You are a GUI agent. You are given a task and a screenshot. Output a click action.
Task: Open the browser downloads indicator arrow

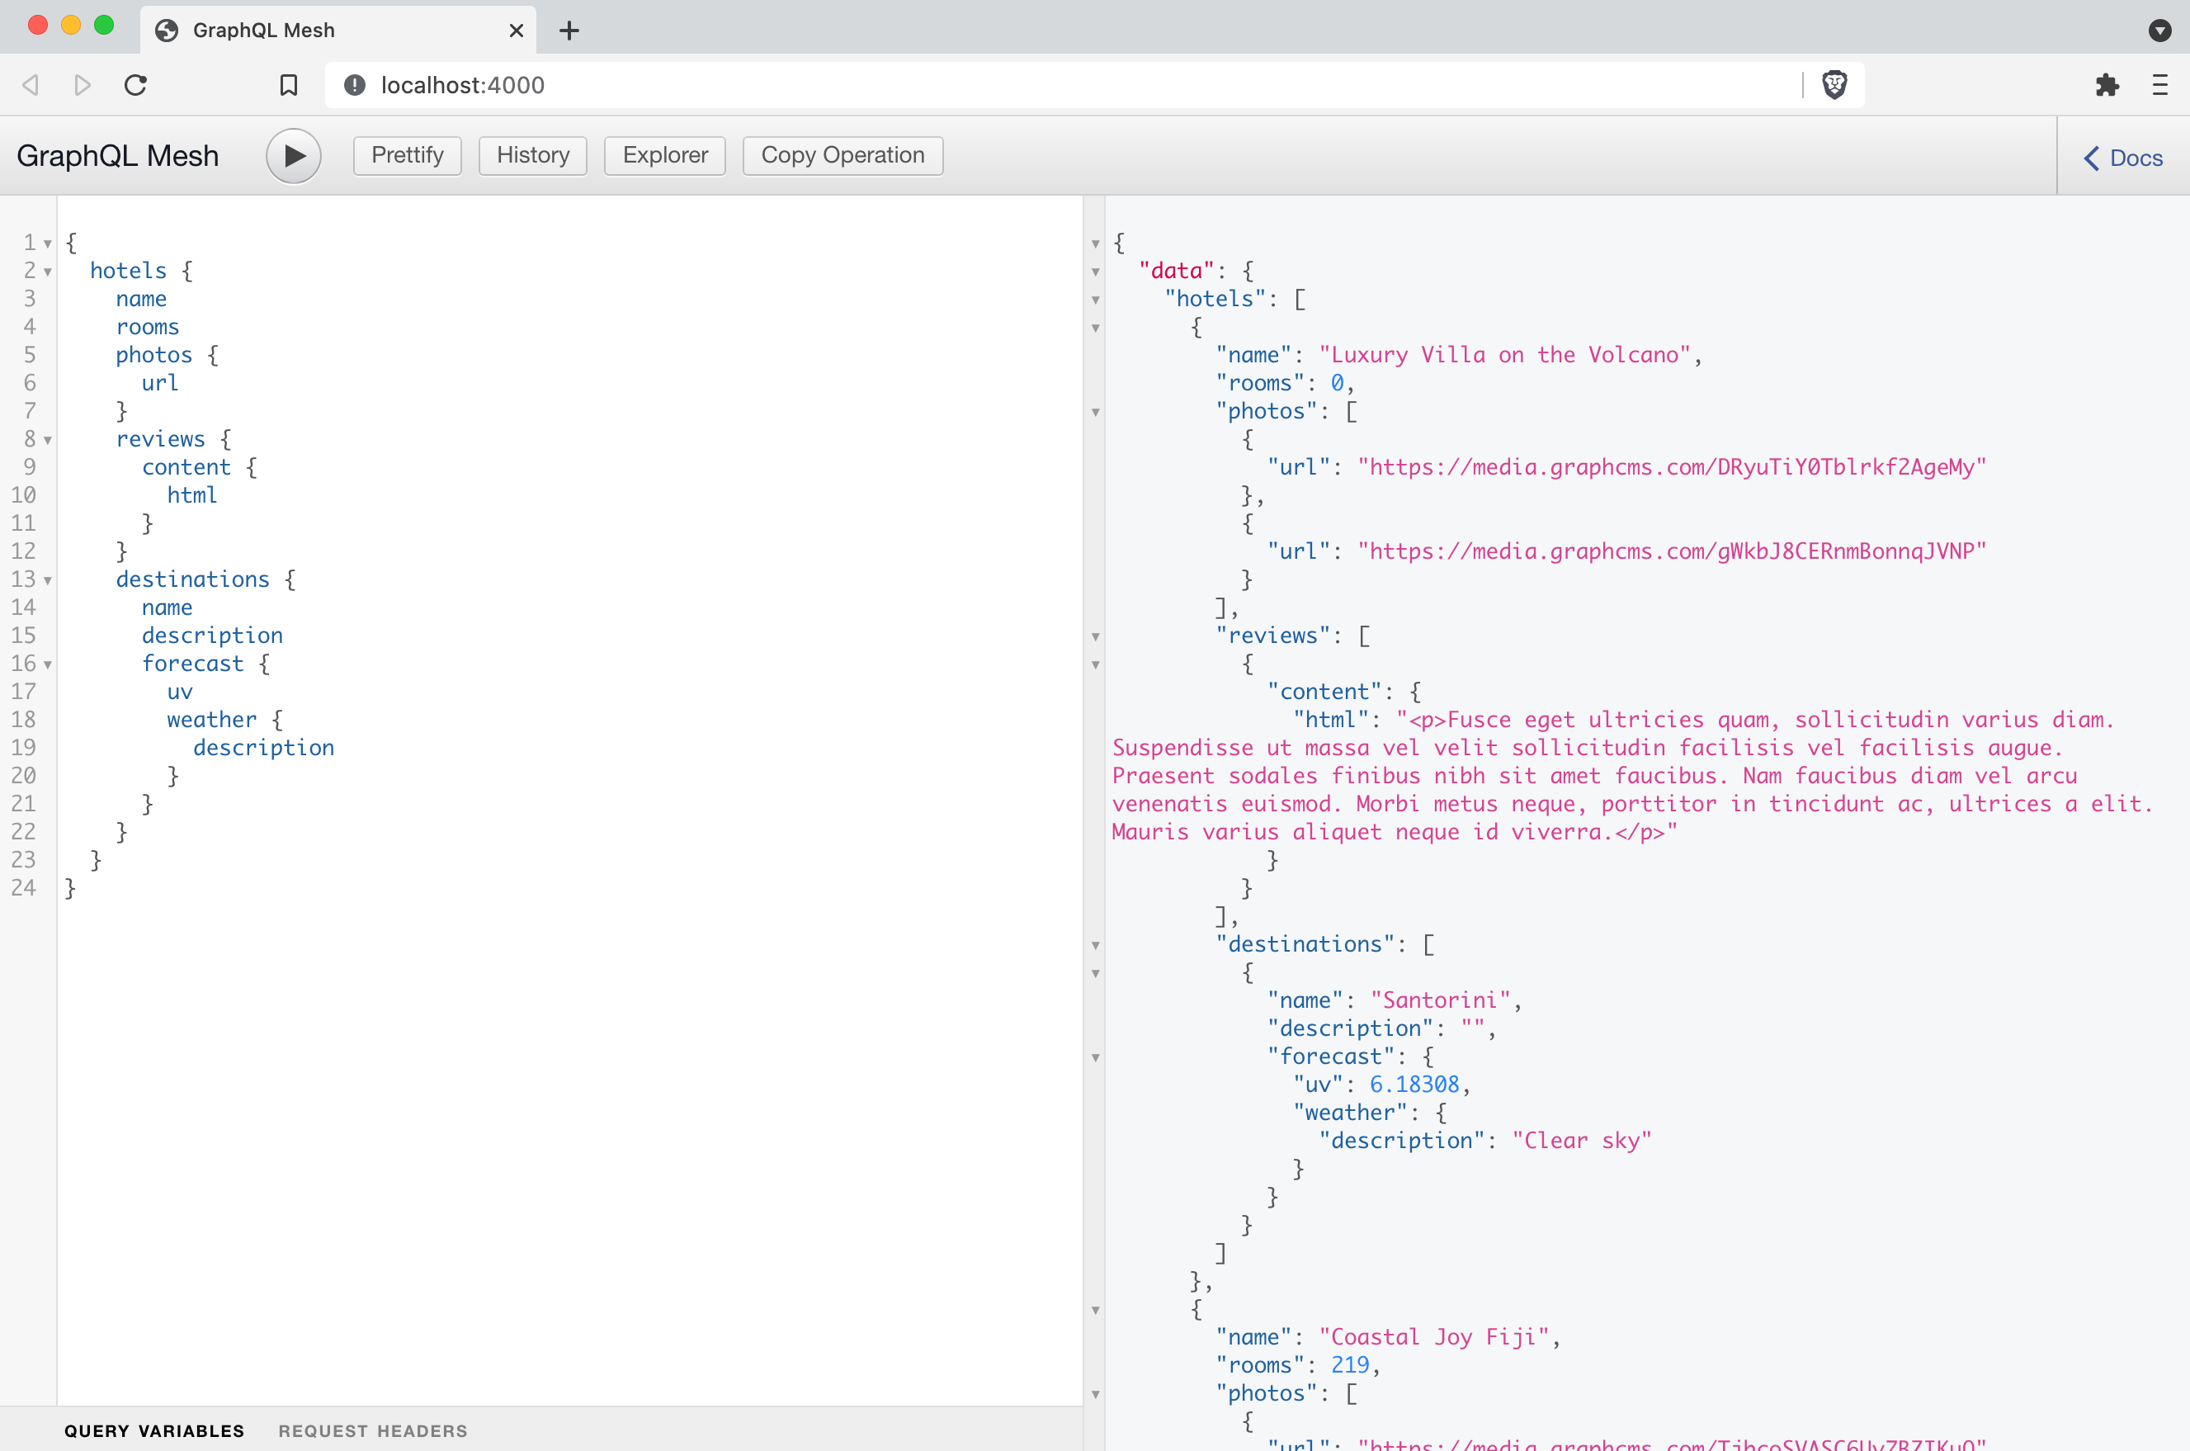pos(2159,31)
